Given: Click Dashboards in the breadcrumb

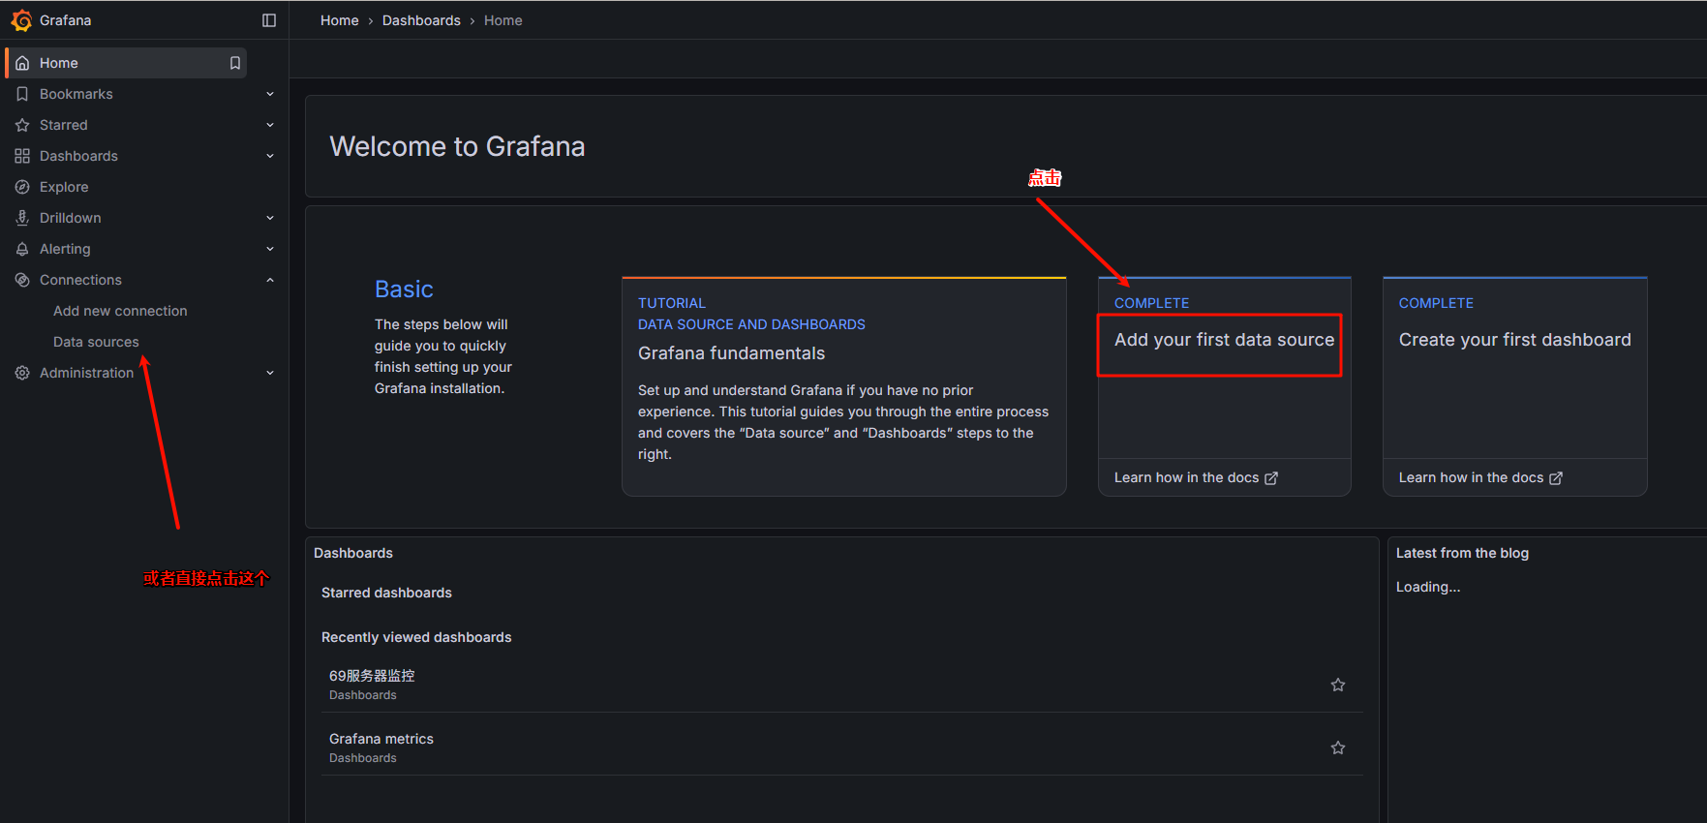Looking at the screenshot, I should [421, 20].
